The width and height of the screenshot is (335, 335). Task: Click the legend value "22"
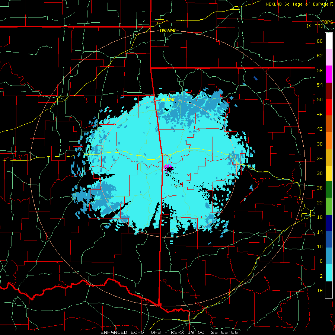tap(320, 202)
